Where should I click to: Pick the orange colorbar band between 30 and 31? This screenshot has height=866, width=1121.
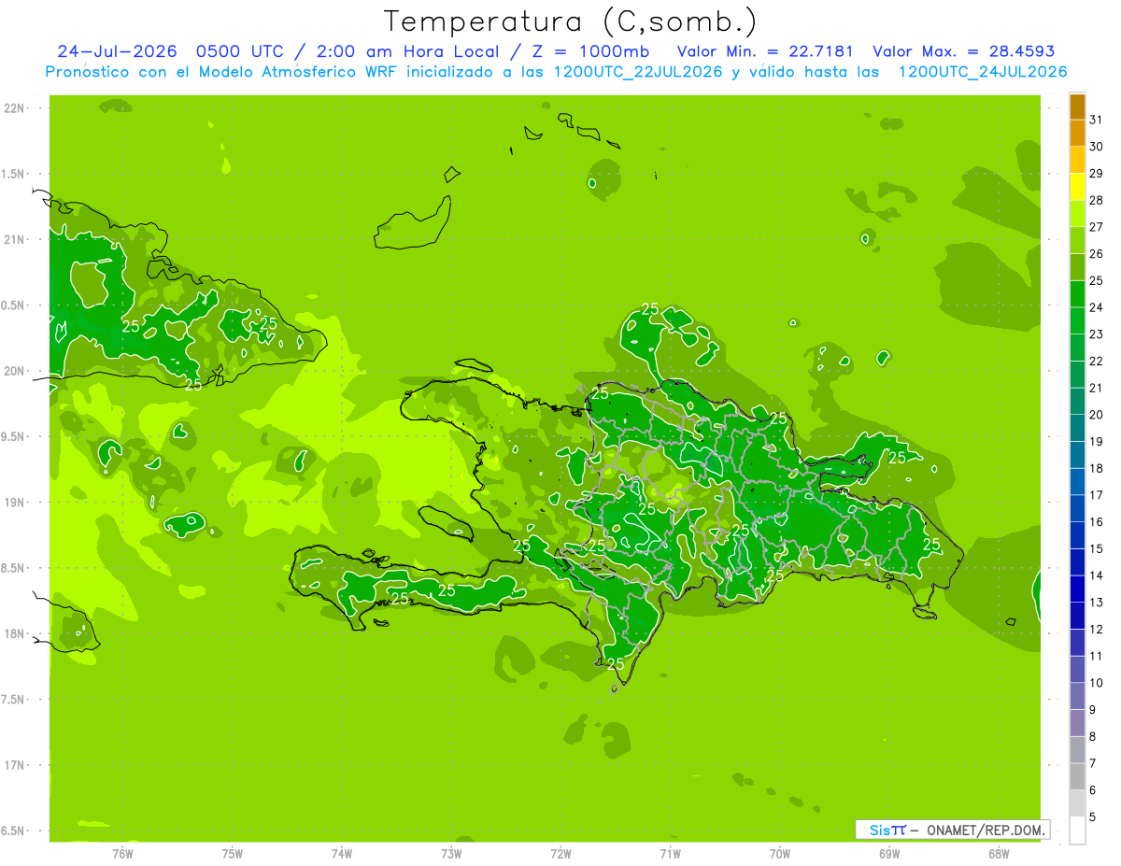pyautogui.click(x=1077, y=133)
